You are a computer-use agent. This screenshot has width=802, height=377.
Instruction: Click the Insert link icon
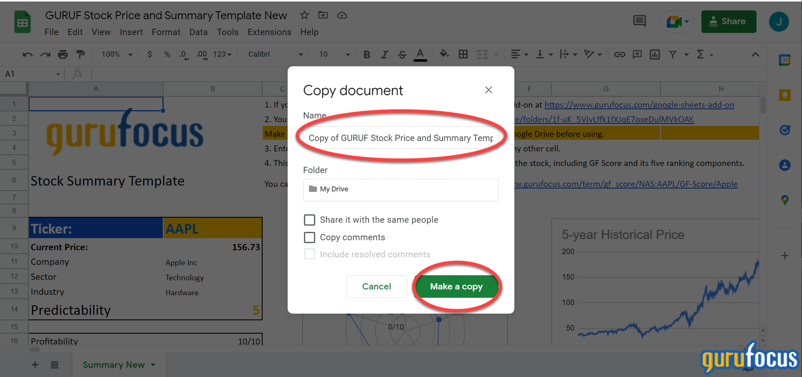click(x=620, y=54)
